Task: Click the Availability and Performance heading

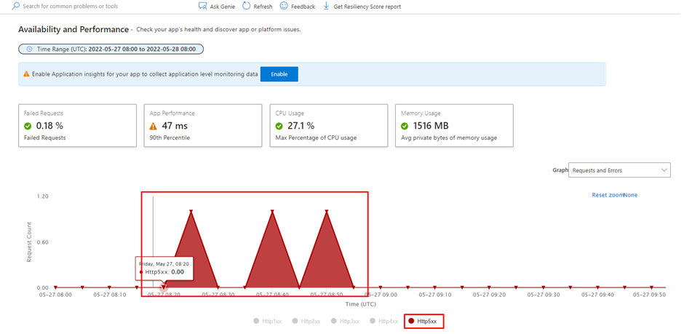Action: pos(73,29)
